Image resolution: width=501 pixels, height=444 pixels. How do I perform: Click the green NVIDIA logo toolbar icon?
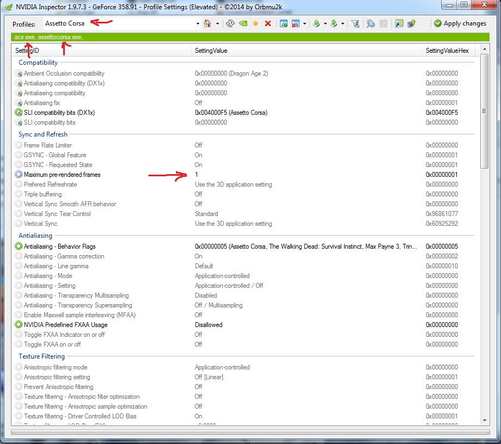[243, 23]
